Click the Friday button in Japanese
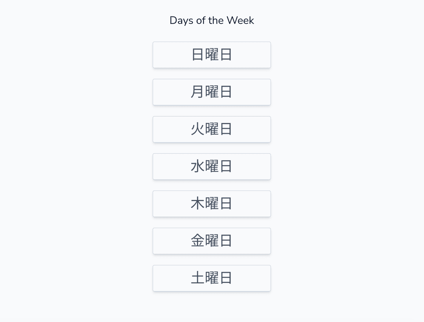The height and width of the screenshot is (322, 424). coord(212,241)
